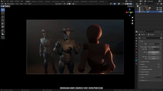
Task: Select the Scale tool
Action: pos(3,24)
